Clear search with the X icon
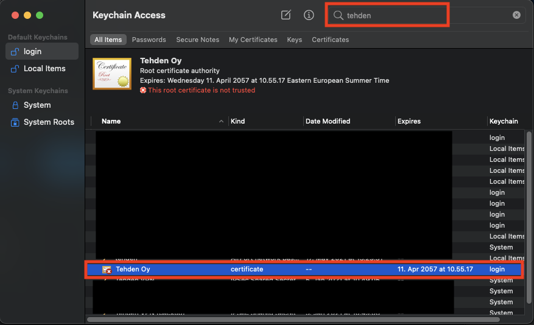534x325 pixels. [x=516, y=15]
